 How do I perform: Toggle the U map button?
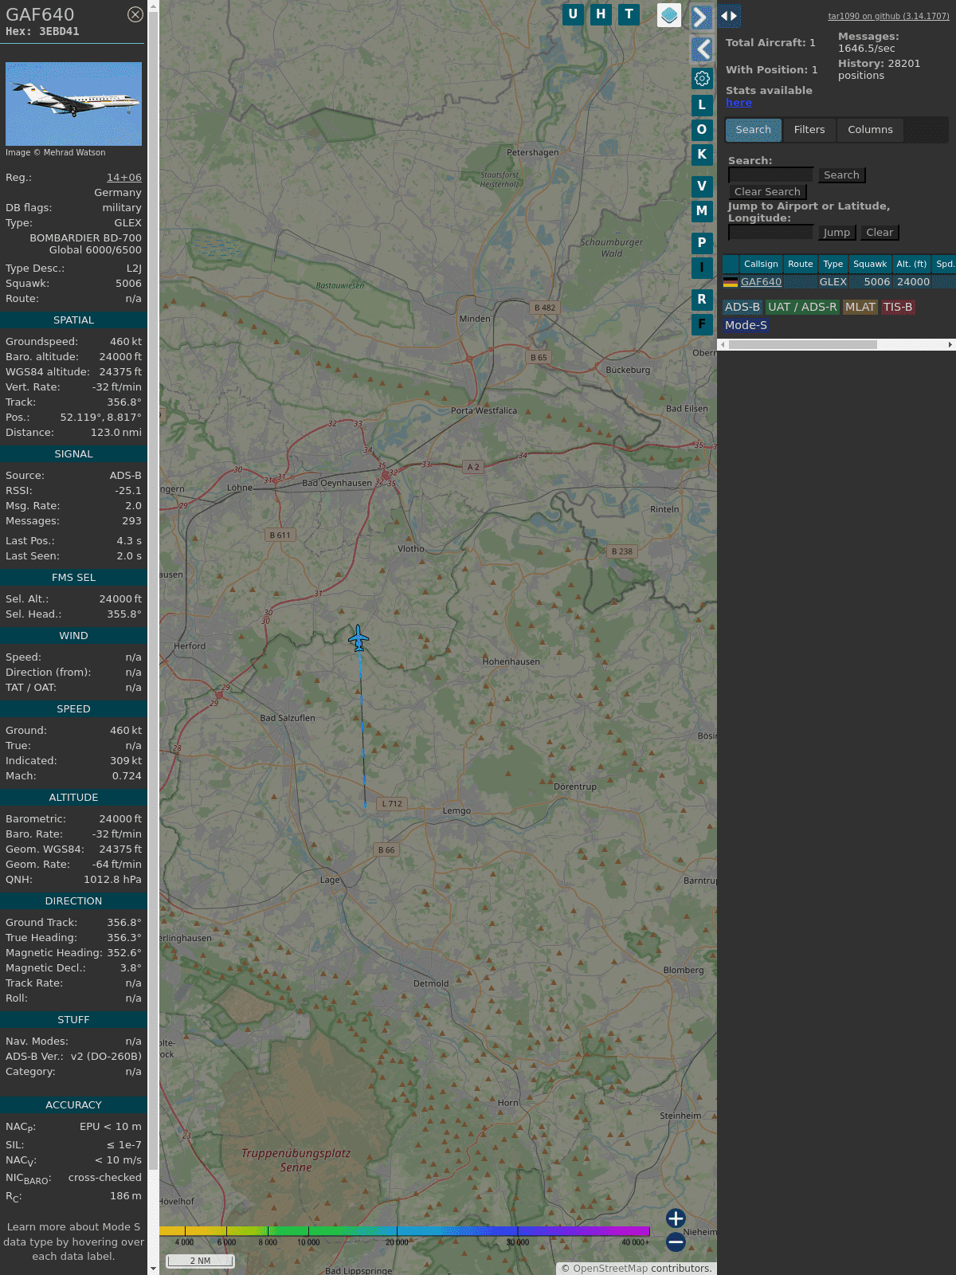(573, 14)
